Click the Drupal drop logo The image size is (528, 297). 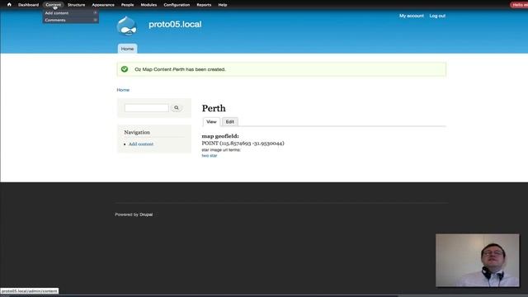(x=127, y=26)
